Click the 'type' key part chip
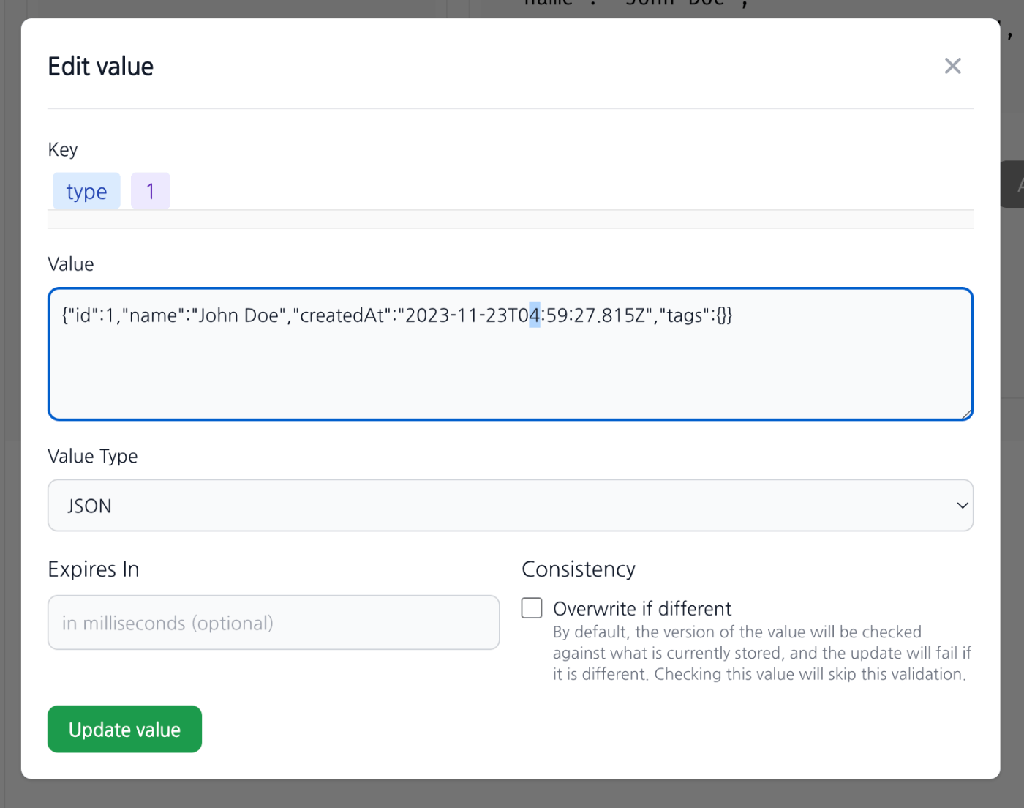1024x808 pixels. pyautogui.click(x=86, y=191)
